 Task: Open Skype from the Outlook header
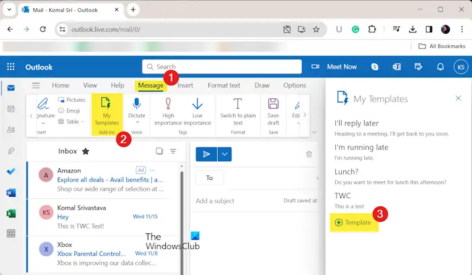tap(375, 67)
